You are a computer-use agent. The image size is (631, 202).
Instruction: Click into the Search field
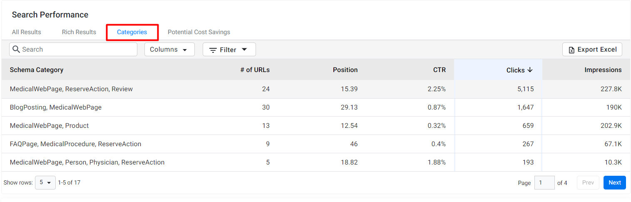(73, 49)
